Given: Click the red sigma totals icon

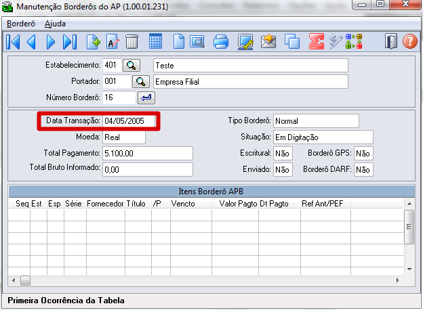Looking at the screenshot, I should click(316, 41).
